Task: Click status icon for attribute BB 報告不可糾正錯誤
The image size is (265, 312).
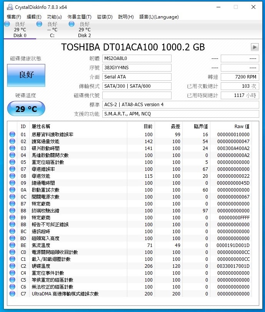Action: tap(12, 224)
